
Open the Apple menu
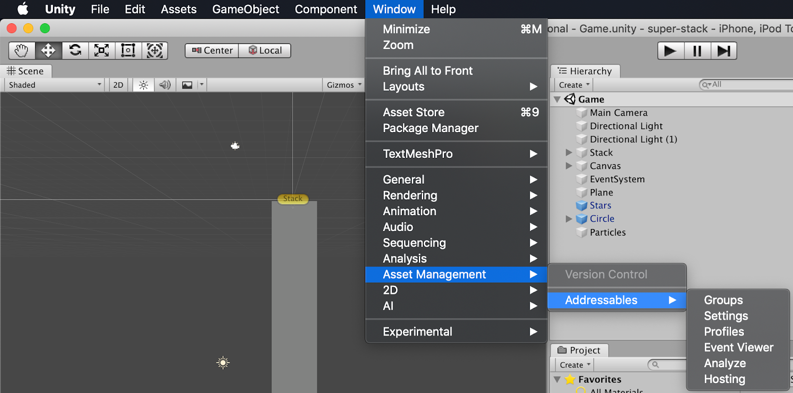pos(23,9)
